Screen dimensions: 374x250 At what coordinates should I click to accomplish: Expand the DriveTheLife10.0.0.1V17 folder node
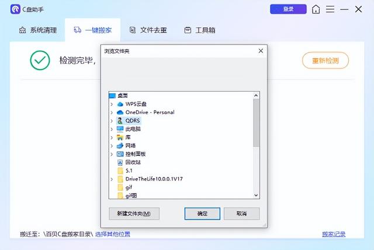point(112,179)
